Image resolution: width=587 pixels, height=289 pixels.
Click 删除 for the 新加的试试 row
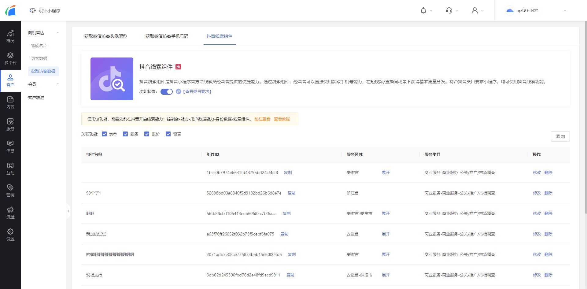pos(548,234)
